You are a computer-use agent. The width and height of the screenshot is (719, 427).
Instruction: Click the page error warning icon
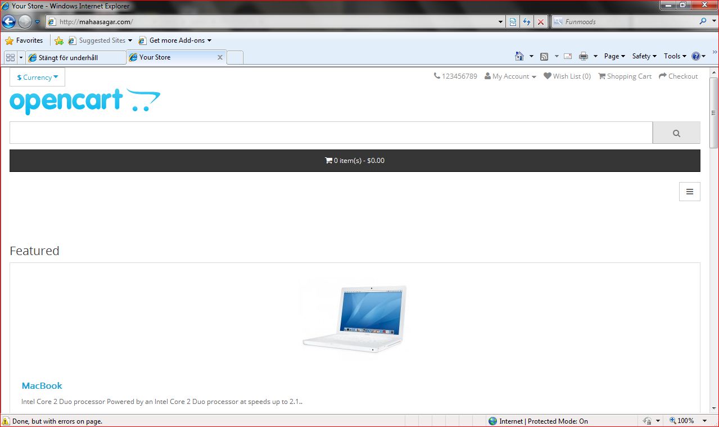coord(6,421)
